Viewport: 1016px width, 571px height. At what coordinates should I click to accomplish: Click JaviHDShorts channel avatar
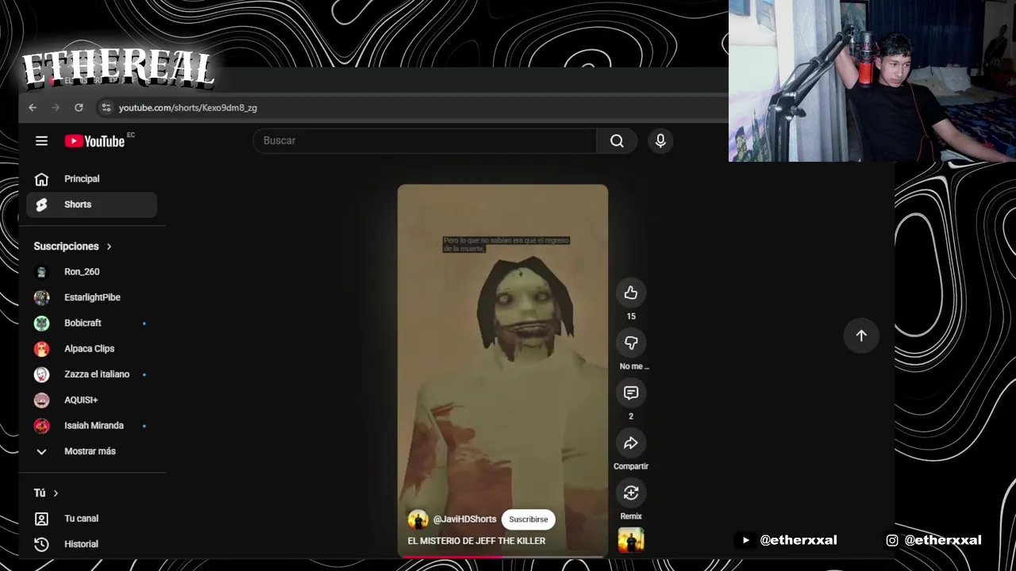[418, 519]
